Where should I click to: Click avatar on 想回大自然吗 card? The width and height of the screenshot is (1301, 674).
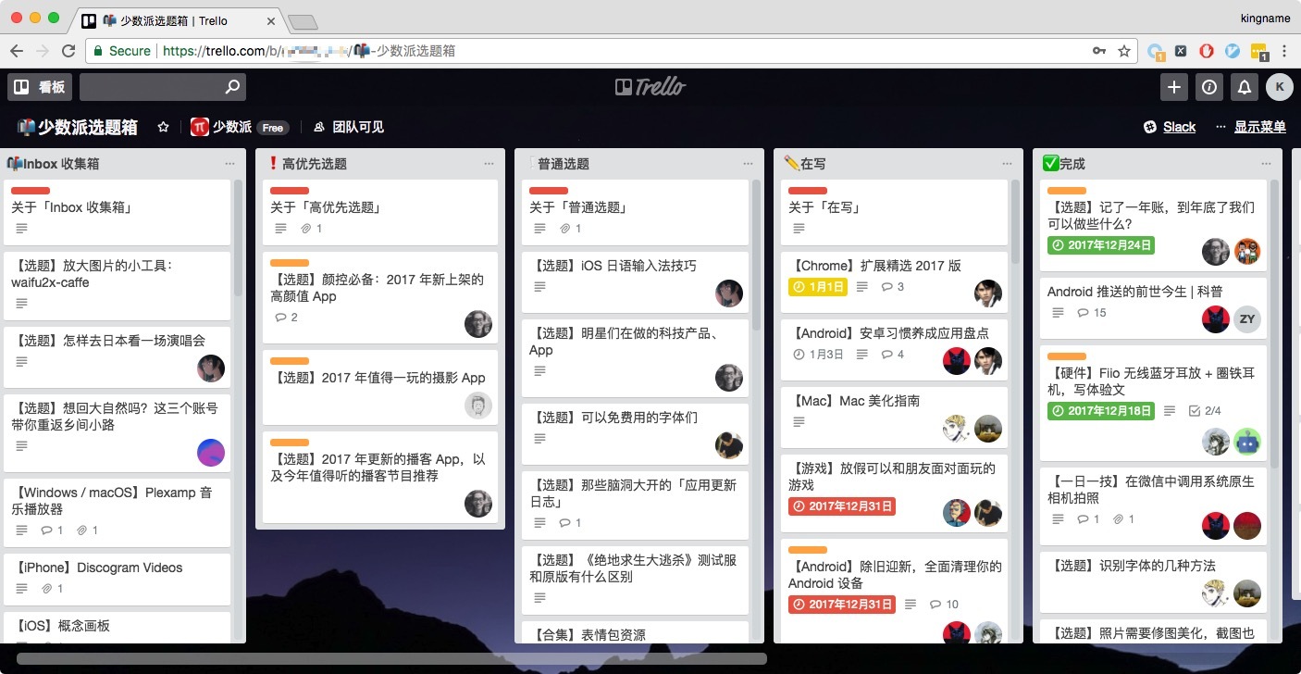211,452
